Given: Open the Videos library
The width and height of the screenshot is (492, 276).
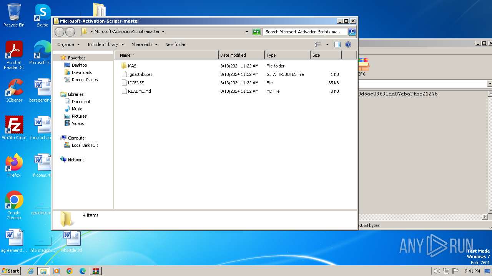Looking at the screenshot, I should pos(78,123).
